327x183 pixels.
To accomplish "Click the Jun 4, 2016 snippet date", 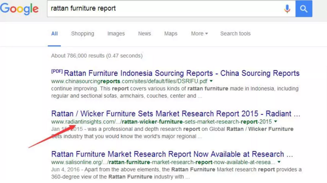I will coord(66,170).
